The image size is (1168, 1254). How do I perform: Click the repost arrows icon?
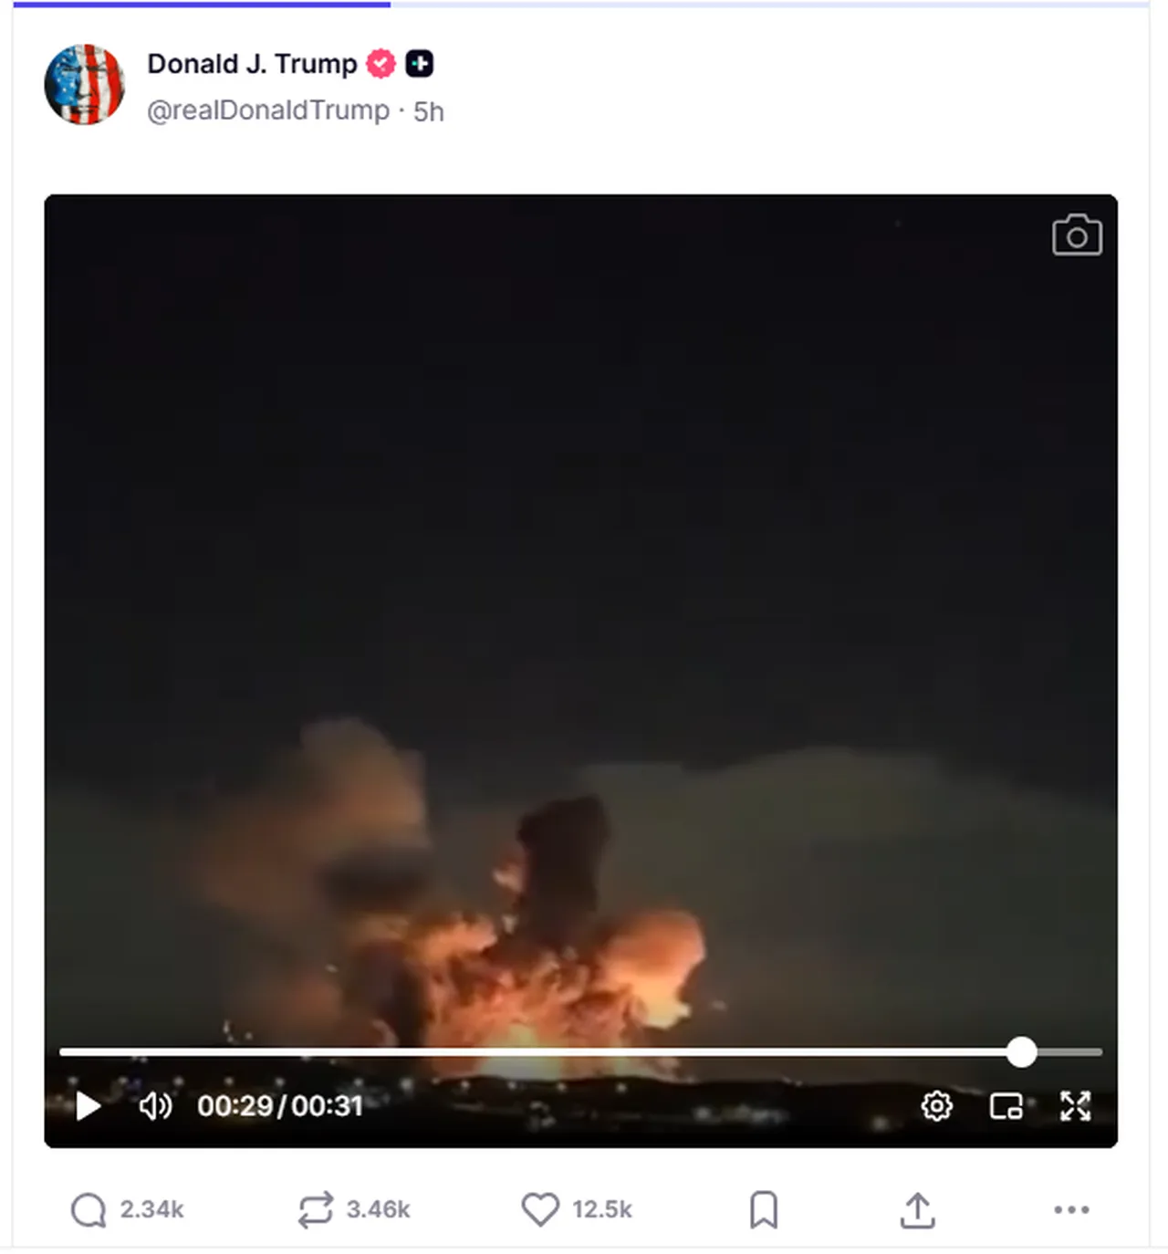(315, 1210)
